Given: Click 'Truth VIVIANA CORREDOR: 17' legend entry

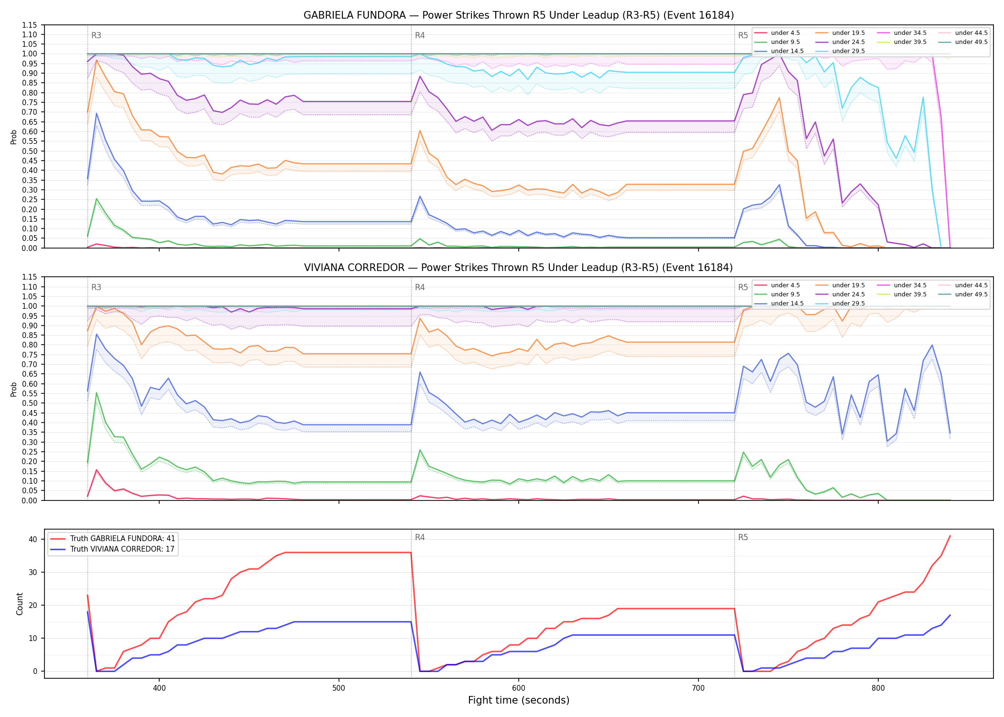Looking at the screenshot, I should 112,549.
